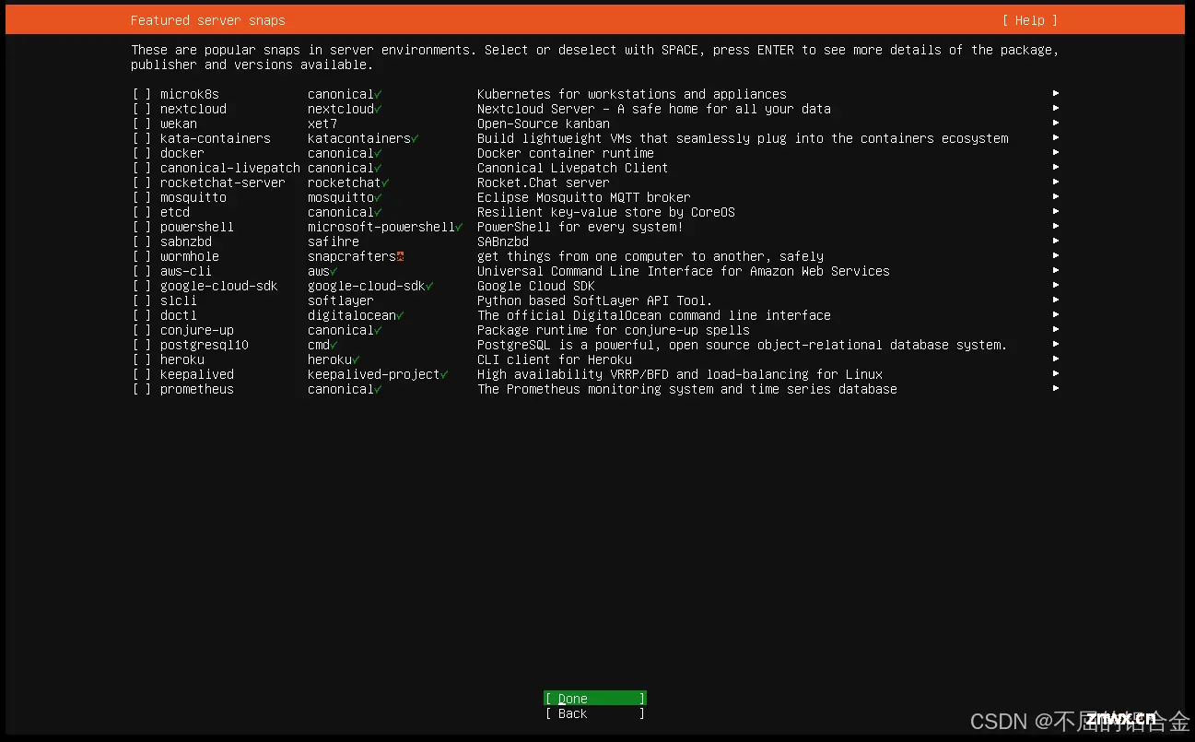Expand arrow for Prometheus monitoring system row
The width and height of the screenshot is (1195, 742).
[1056, 388]
